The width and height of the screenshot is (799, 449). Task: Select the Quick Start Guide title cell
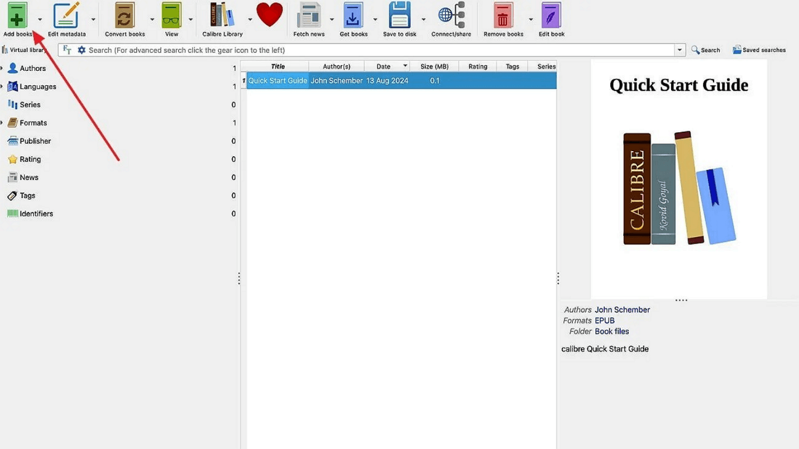(278, 80)
